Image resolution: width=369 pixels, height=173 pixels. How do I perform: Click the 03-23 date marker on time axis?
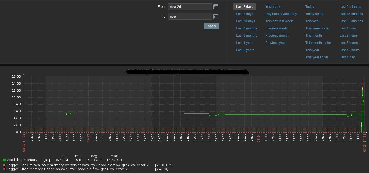pyautogui.click(x=88, y=138)
